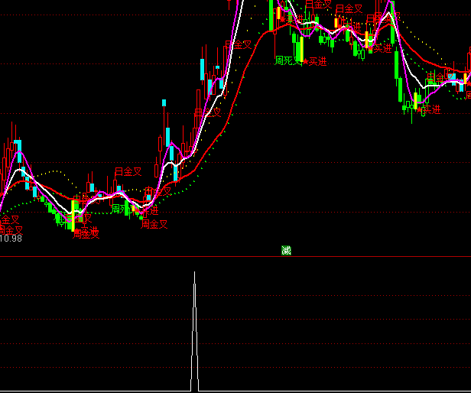Click the 日金叉 label mid-way up the rally
Viewport: 471px width, 393px height.
[206, 113]
